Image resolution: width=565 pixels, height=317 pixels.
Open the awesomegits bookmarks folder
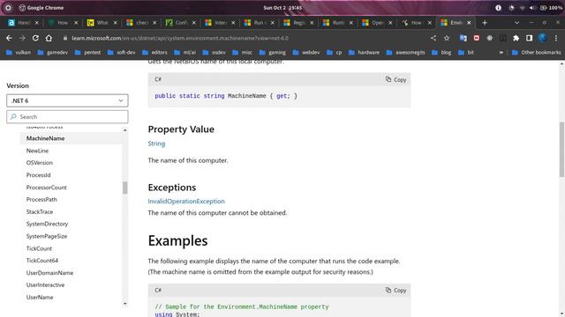click(x=406, y=53)
